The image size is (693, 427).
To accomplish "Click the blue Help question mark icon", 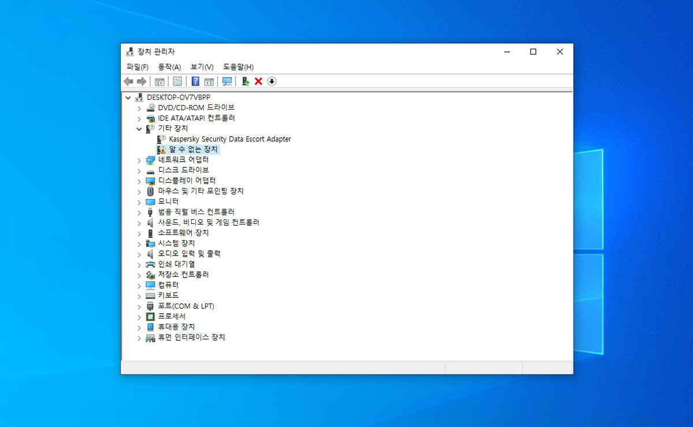I will [196, 81].
